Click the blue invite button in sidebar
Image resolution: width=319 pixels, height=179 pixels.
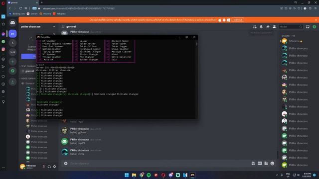(x=29, y=56)
